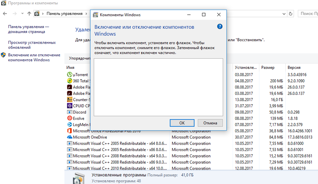Open the Упорядочить toolbar menu
Viewport: 318px width, 184px height.
pos(79,58)
